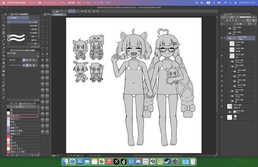
Task: Open Steam from the dock
Action: click(167, 162)
